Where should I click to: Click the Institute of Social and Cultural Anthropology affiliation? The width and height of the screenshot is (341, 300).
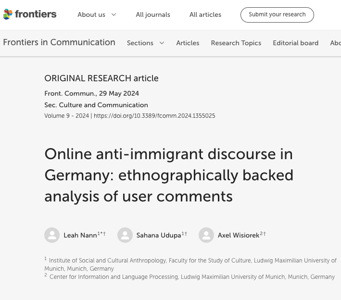190,264
